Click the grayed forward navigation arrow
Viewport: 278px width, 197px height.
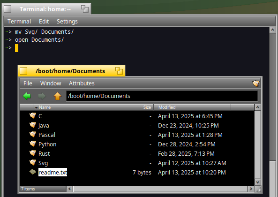42,96
